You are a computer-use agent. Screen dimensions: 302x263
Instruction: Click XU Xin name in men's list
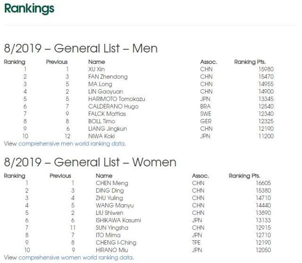click(96, 69)
